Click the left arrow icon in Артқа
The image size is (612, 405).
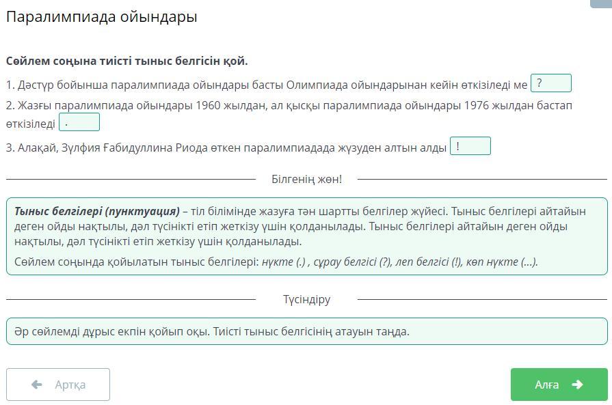coord(37,385)
